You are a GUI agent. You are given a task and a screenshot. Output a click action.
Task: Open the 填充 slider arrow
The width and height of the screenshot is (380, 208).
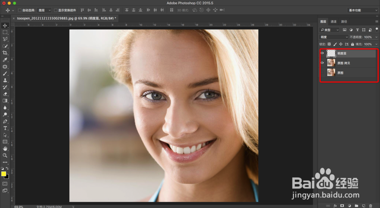[x=376, y=44]
